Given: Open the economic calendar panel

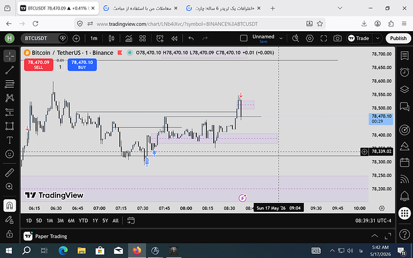Looking at the screenshot, I should (404, 162).
